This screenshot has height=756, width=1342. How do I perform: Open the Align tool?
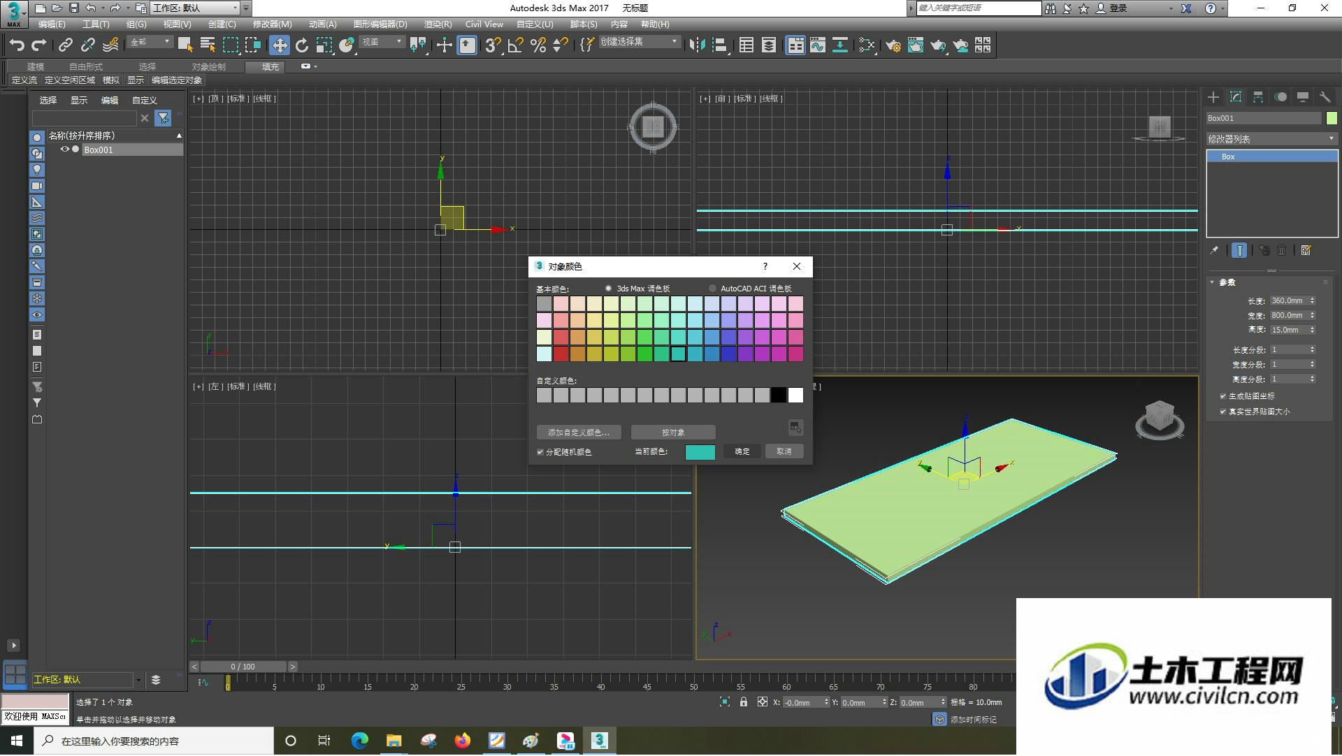(x=719, y=45)
